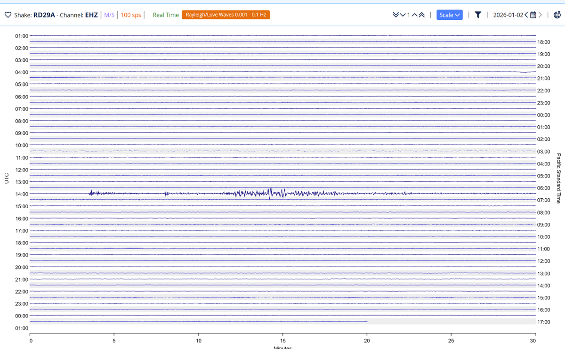Click the 14:00 UTC axis label
This screenshot has width=565, height=349.
[22, 194]
